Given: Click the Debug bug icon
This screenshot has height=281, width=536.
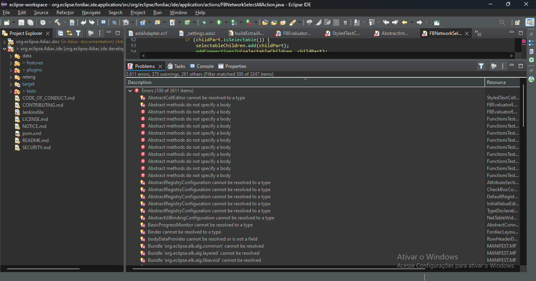Looking at the screenshot, I should (x=204, y=22).
